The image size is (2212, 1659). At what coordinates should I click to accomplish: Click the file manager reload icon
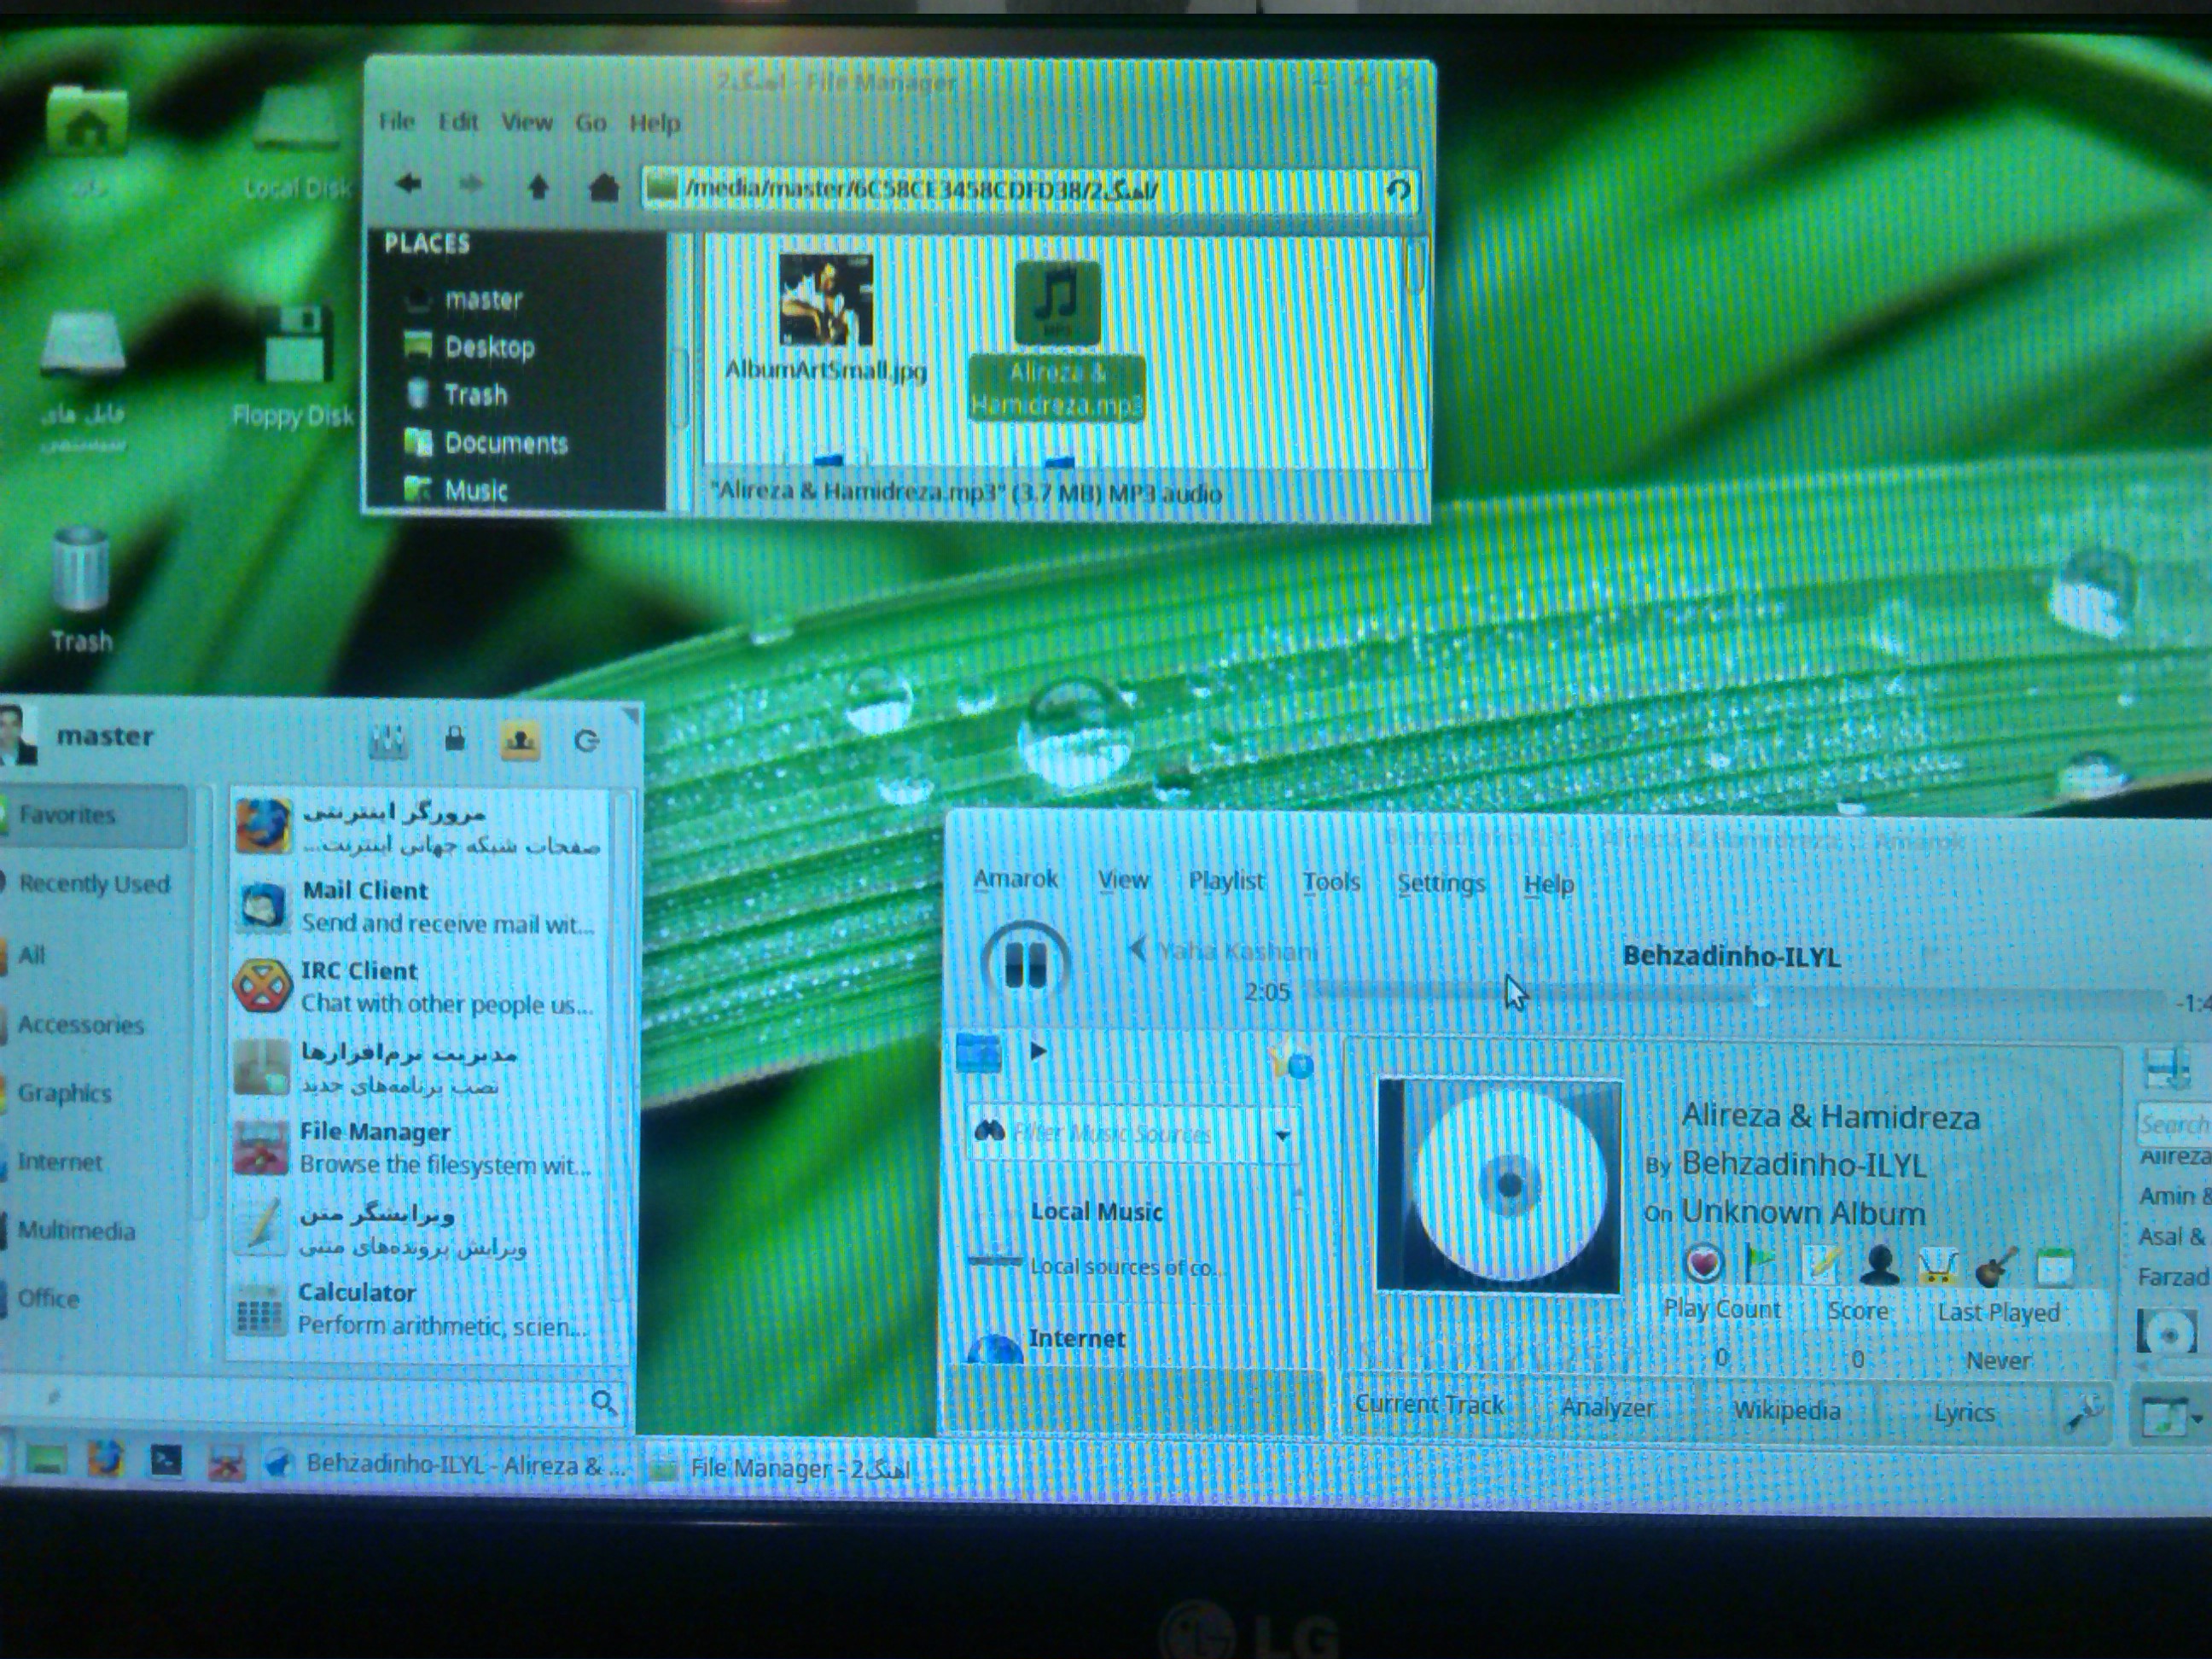pos(1398,189)
